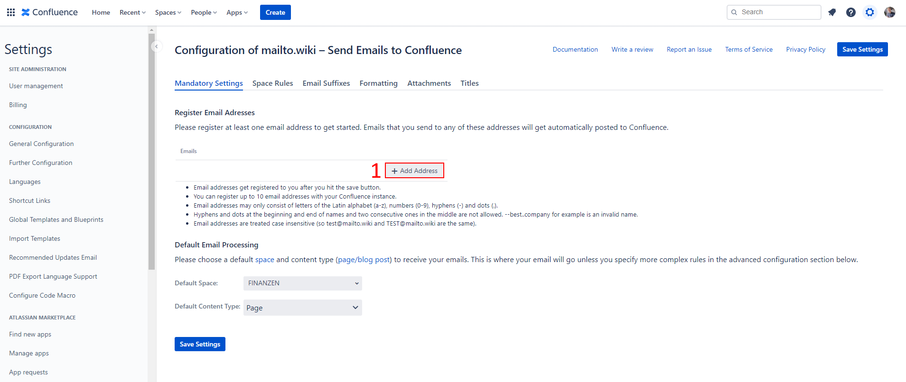
Task: Open the app switcher grid icon
Action: (11, 12)
